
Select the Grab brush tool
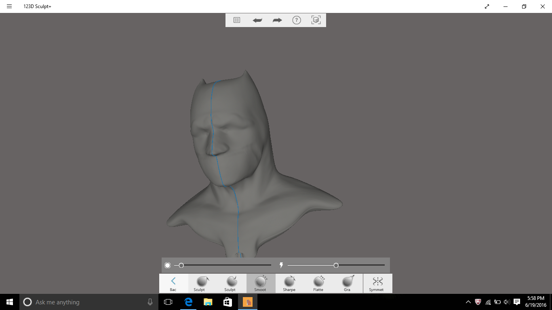tap(348, 283)
